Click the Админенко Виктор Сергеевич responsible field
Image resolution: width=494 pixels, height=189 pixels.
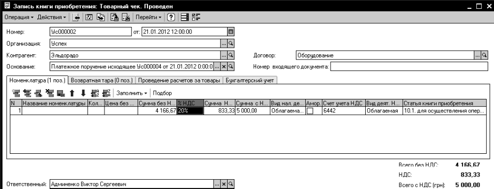pos(132,184)
